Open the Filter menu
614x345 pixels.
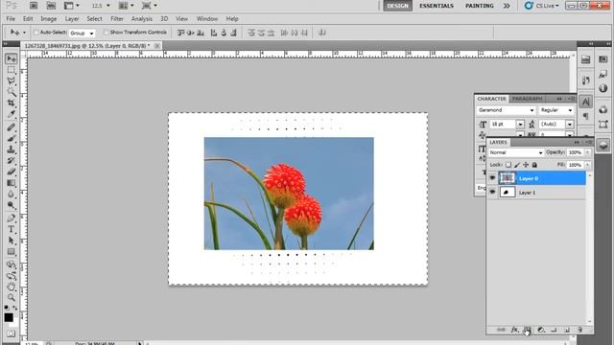pos(117,19)
